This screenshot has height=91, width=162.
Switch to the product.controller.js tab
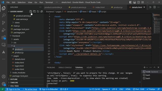click(53, 7)
